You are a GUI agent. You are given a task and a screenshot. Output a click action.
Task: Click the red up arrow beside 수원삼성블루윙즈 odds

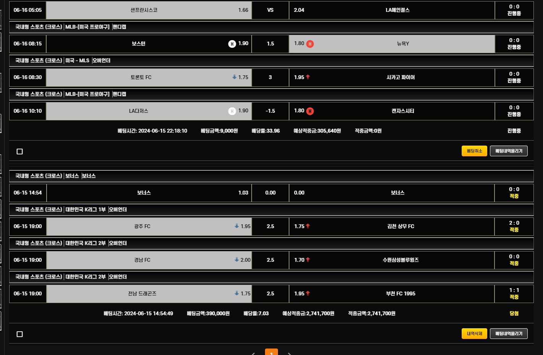point(308,260)
